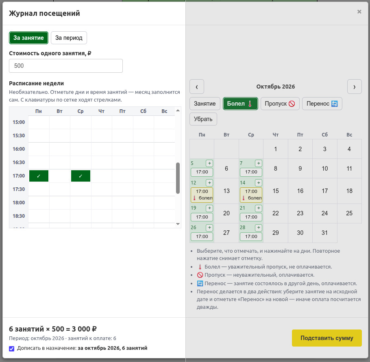
Task: Click the plus icon on October 28
Action: 259,228
